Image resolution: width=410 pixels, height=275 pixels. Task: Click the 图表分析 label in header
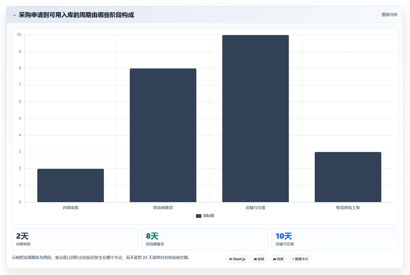point(389,15)
